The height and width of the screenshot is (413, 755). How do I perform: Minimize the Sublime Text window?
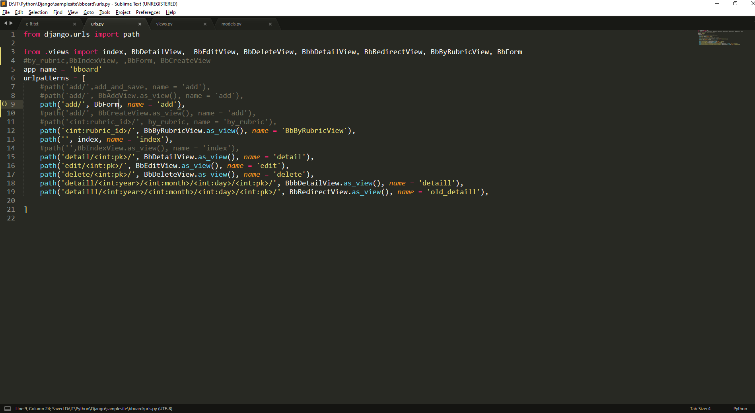[x=717, y=4]
